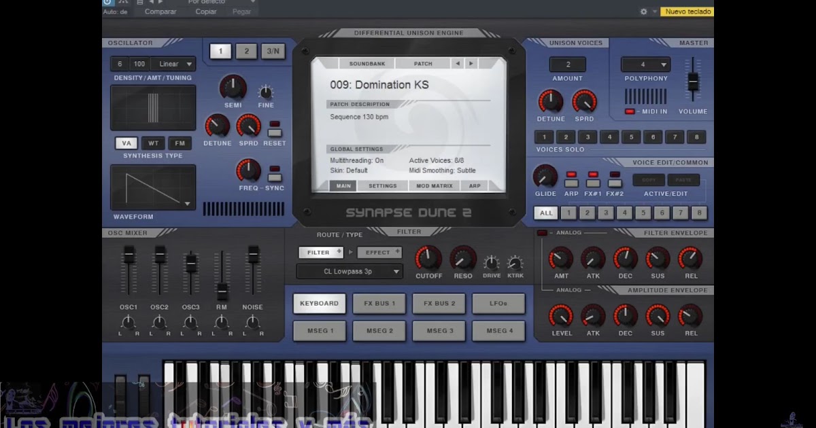Open the PATCH menu
816x428 pixels.
pyautogui.click(x=423, y=63)
